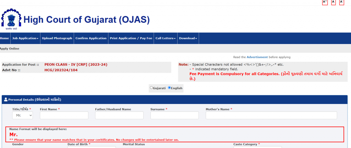Click the Caste Category field

coord(257,147)
